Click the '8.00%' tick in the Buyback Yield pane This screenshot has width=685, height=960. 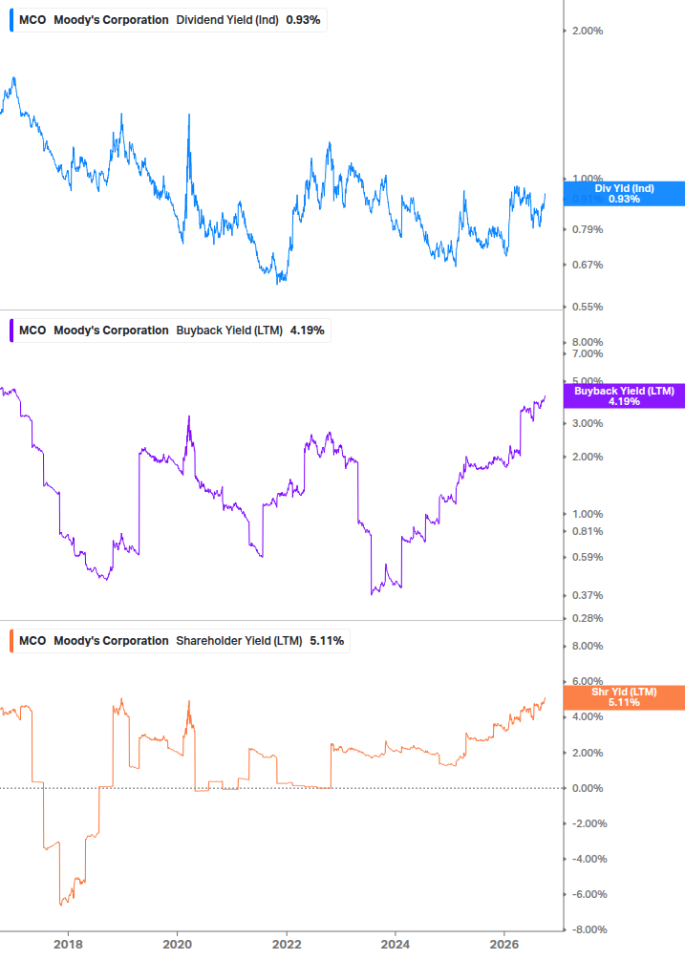tap(588, 342)
